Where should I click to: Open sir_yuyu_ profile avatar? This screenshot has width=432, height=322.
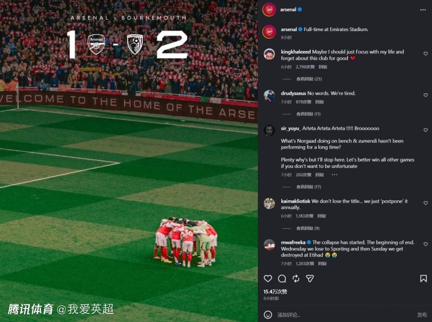point(269,131)
